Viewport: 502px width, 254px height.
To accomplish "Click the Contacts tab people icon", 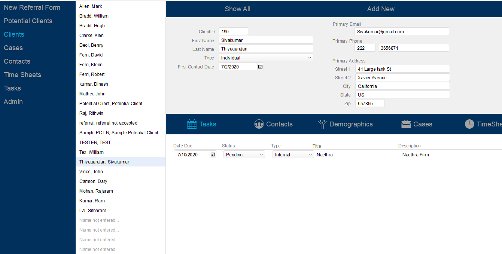I will click(x=259, y=124).
